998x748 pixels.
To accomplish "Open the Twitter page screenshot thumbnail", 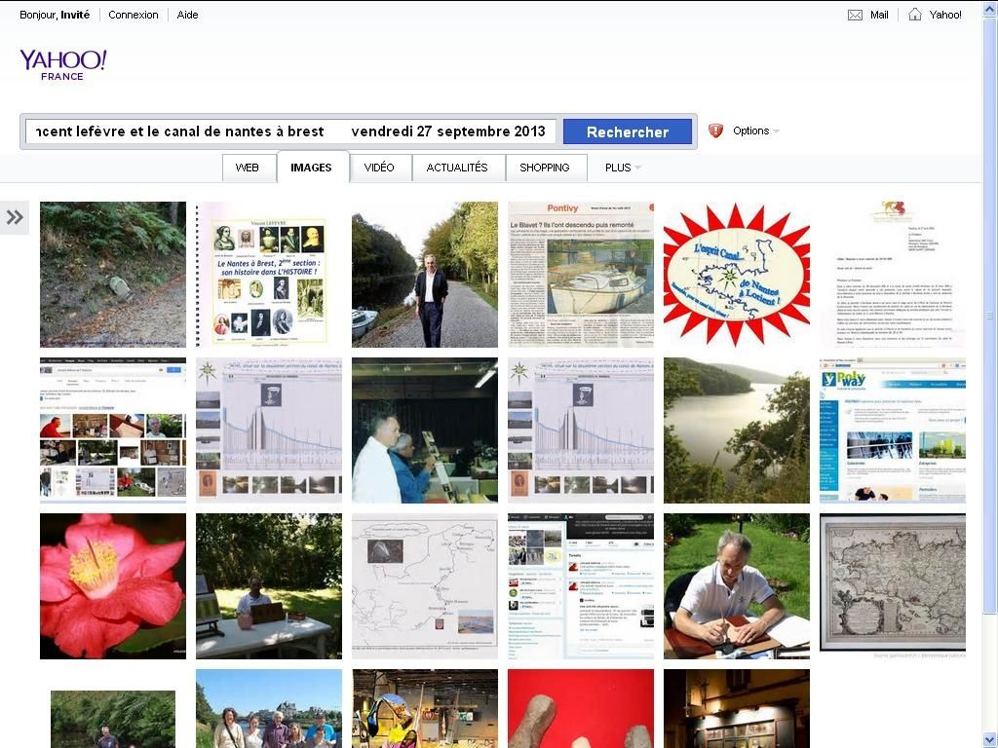I will point(581,585).
